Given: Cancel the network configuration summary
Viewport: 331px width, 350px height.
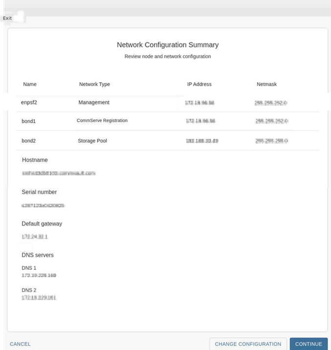Looking at the screenshot, I should pyautogui.click(x=20, y=344).
